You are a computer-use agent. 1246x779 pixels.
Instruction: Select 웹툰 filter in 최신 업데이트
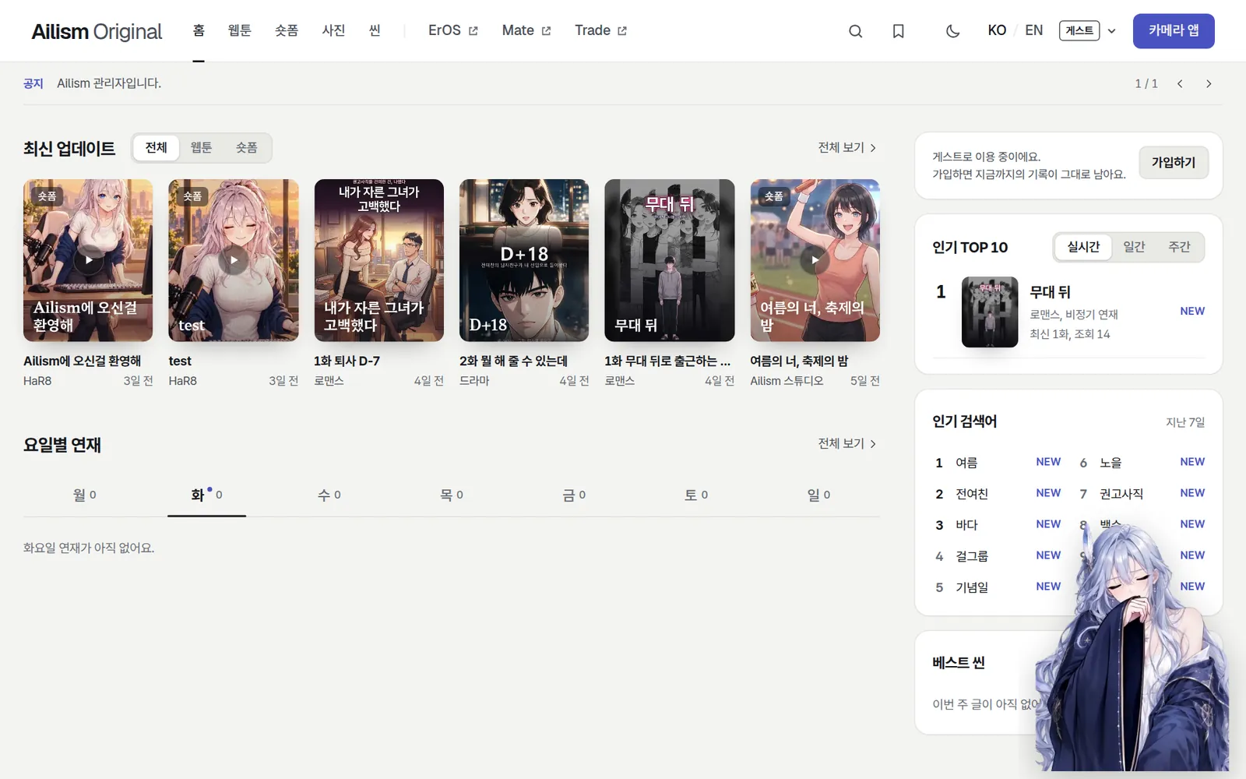[x=201, y=147]
